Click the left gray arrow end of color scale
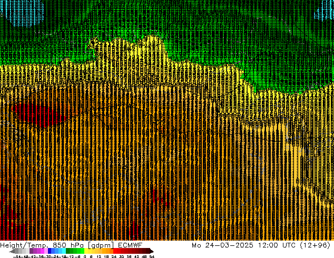Viewport: 334px width, 258px height. click(12, 251)
